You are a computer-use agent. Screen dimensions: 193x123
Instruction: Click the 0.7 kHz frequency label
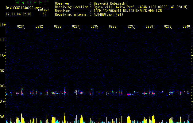tap(2, 101)
